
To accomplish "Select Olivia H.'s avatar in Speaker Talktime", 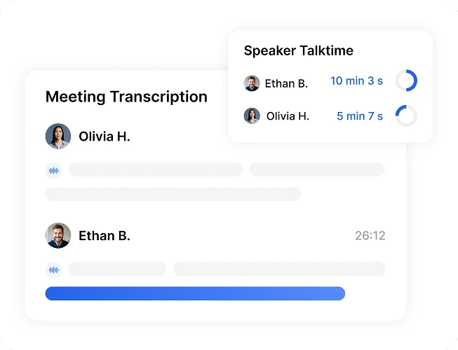I will 252,116.
